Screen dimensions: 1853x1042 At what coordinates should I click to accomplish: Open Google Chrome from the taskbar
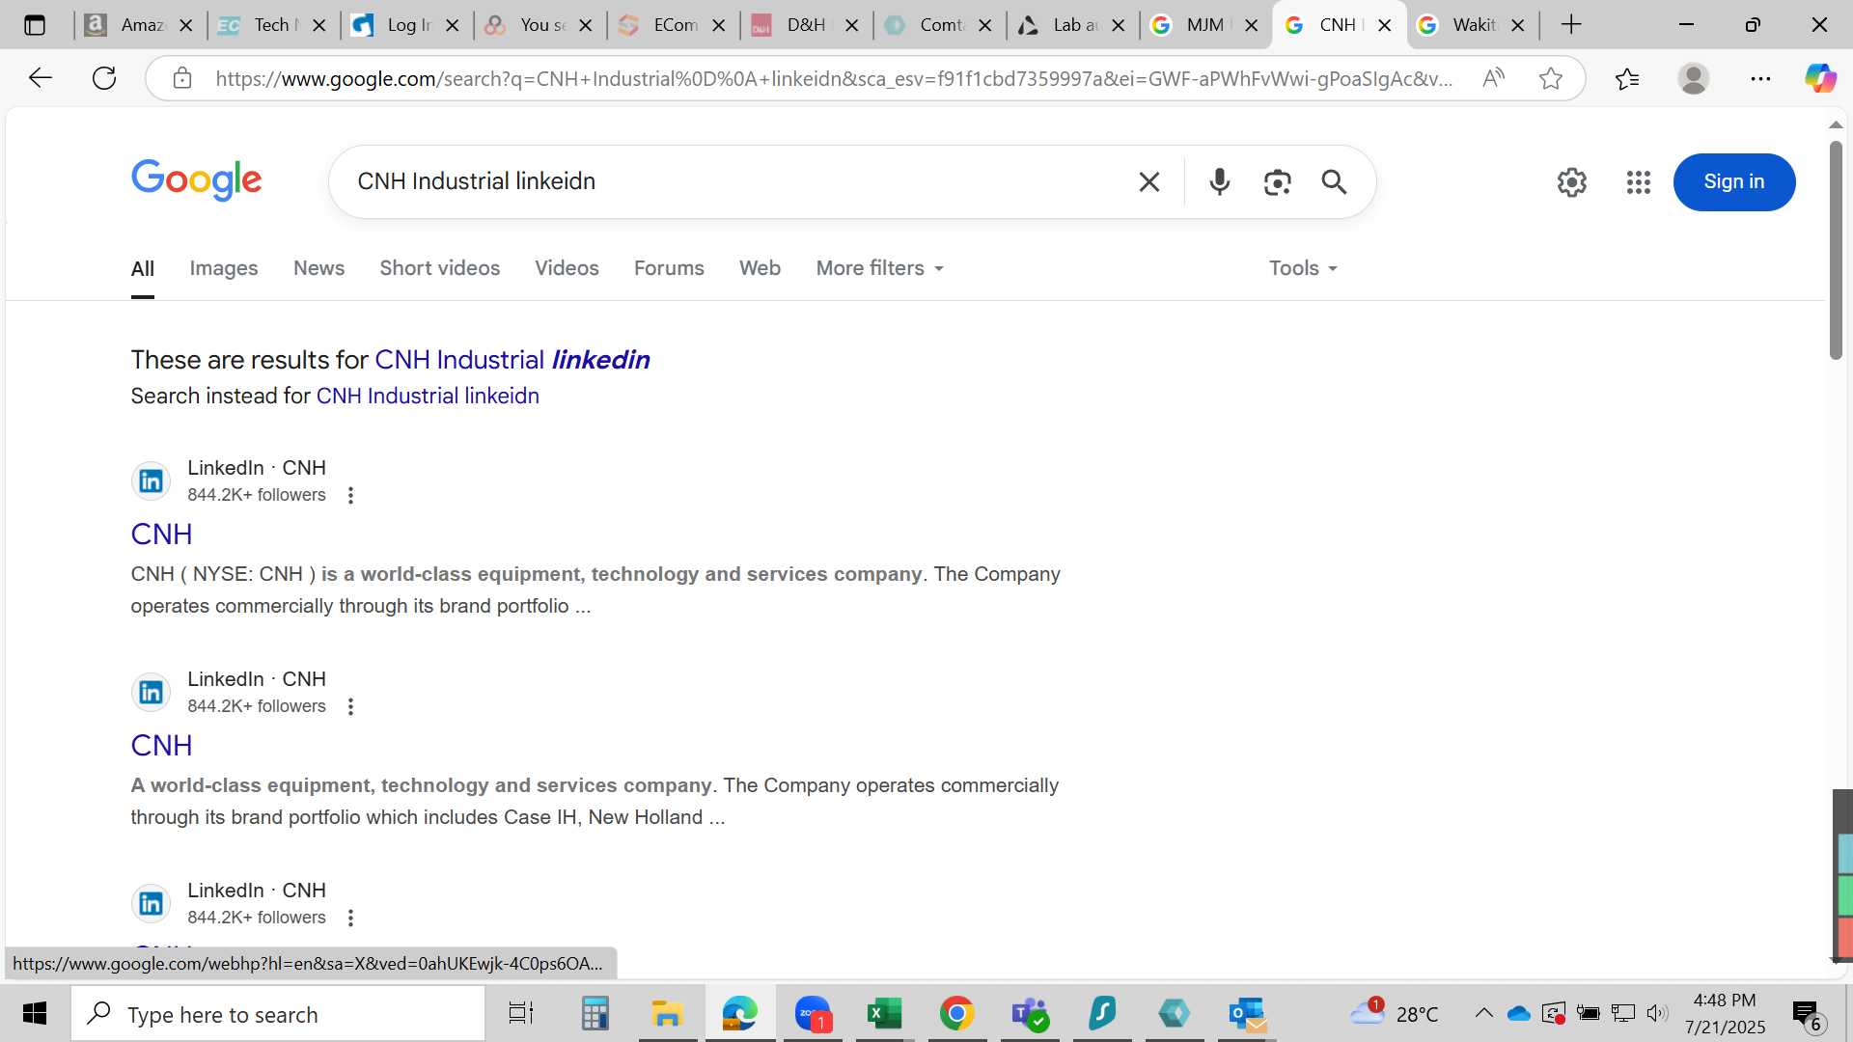(x=956, y=1013)
